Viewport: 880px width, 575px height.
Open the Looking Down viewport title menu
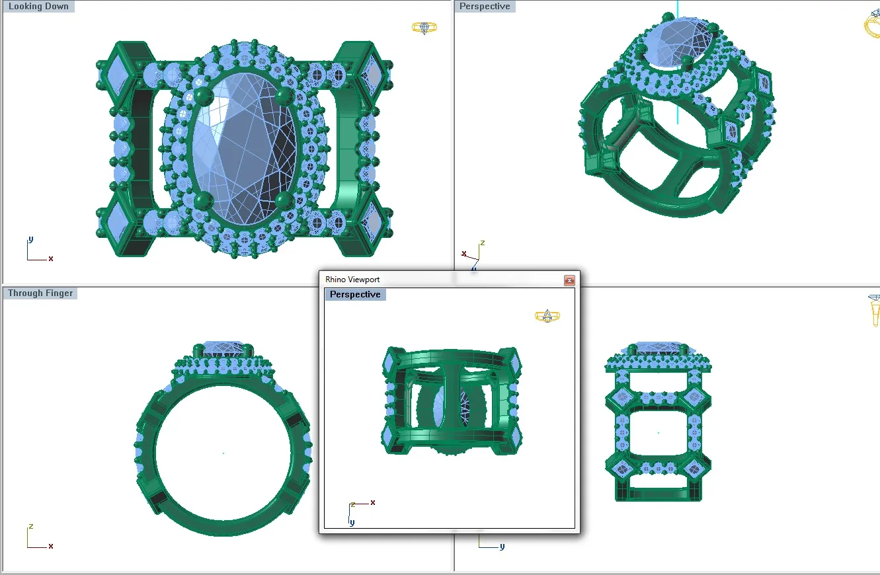[38, 7]
